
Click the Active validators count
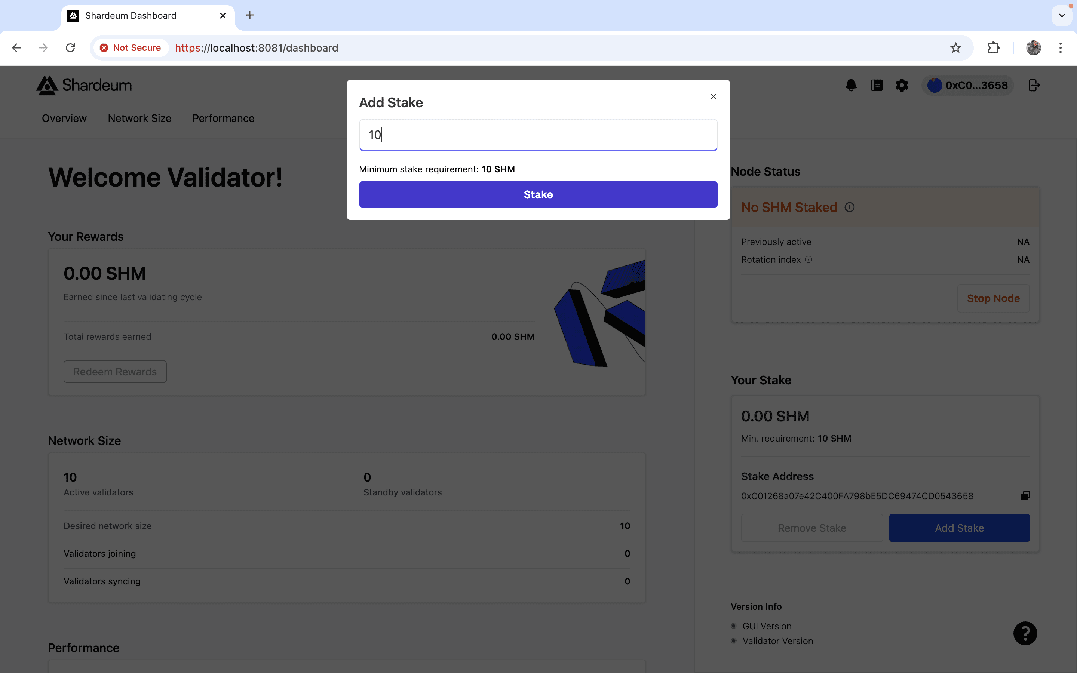tap(70, 477)
